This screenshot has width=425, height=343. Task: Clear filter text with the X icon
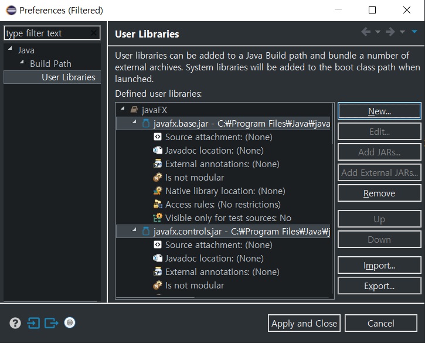tap(94, 33)
